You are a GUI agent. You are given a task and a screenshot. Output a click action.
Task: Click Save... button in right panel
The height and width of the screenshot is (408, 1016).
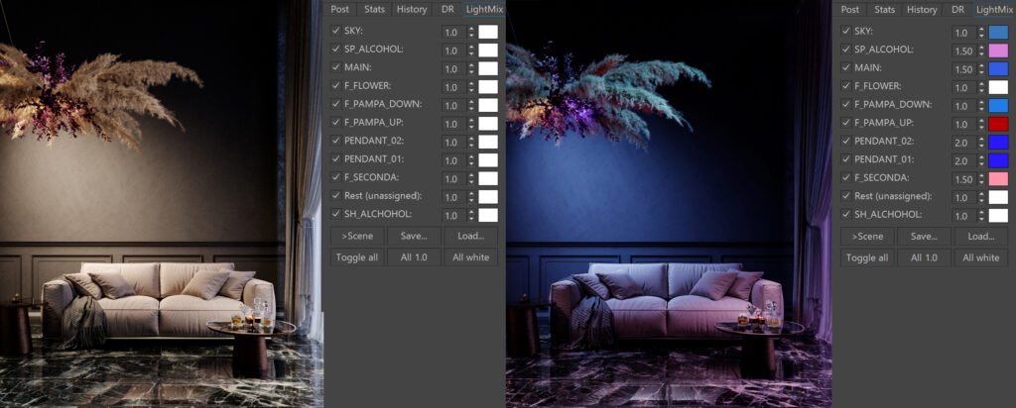(924, 236)
